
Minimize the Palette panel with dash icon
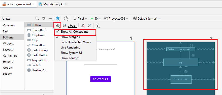(x=50, y=18)
